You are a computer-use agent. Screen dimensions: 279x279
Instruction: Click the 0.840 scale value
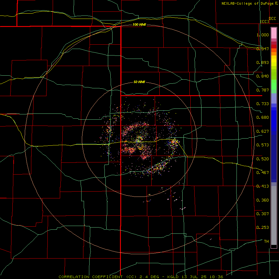click(263, 76)
